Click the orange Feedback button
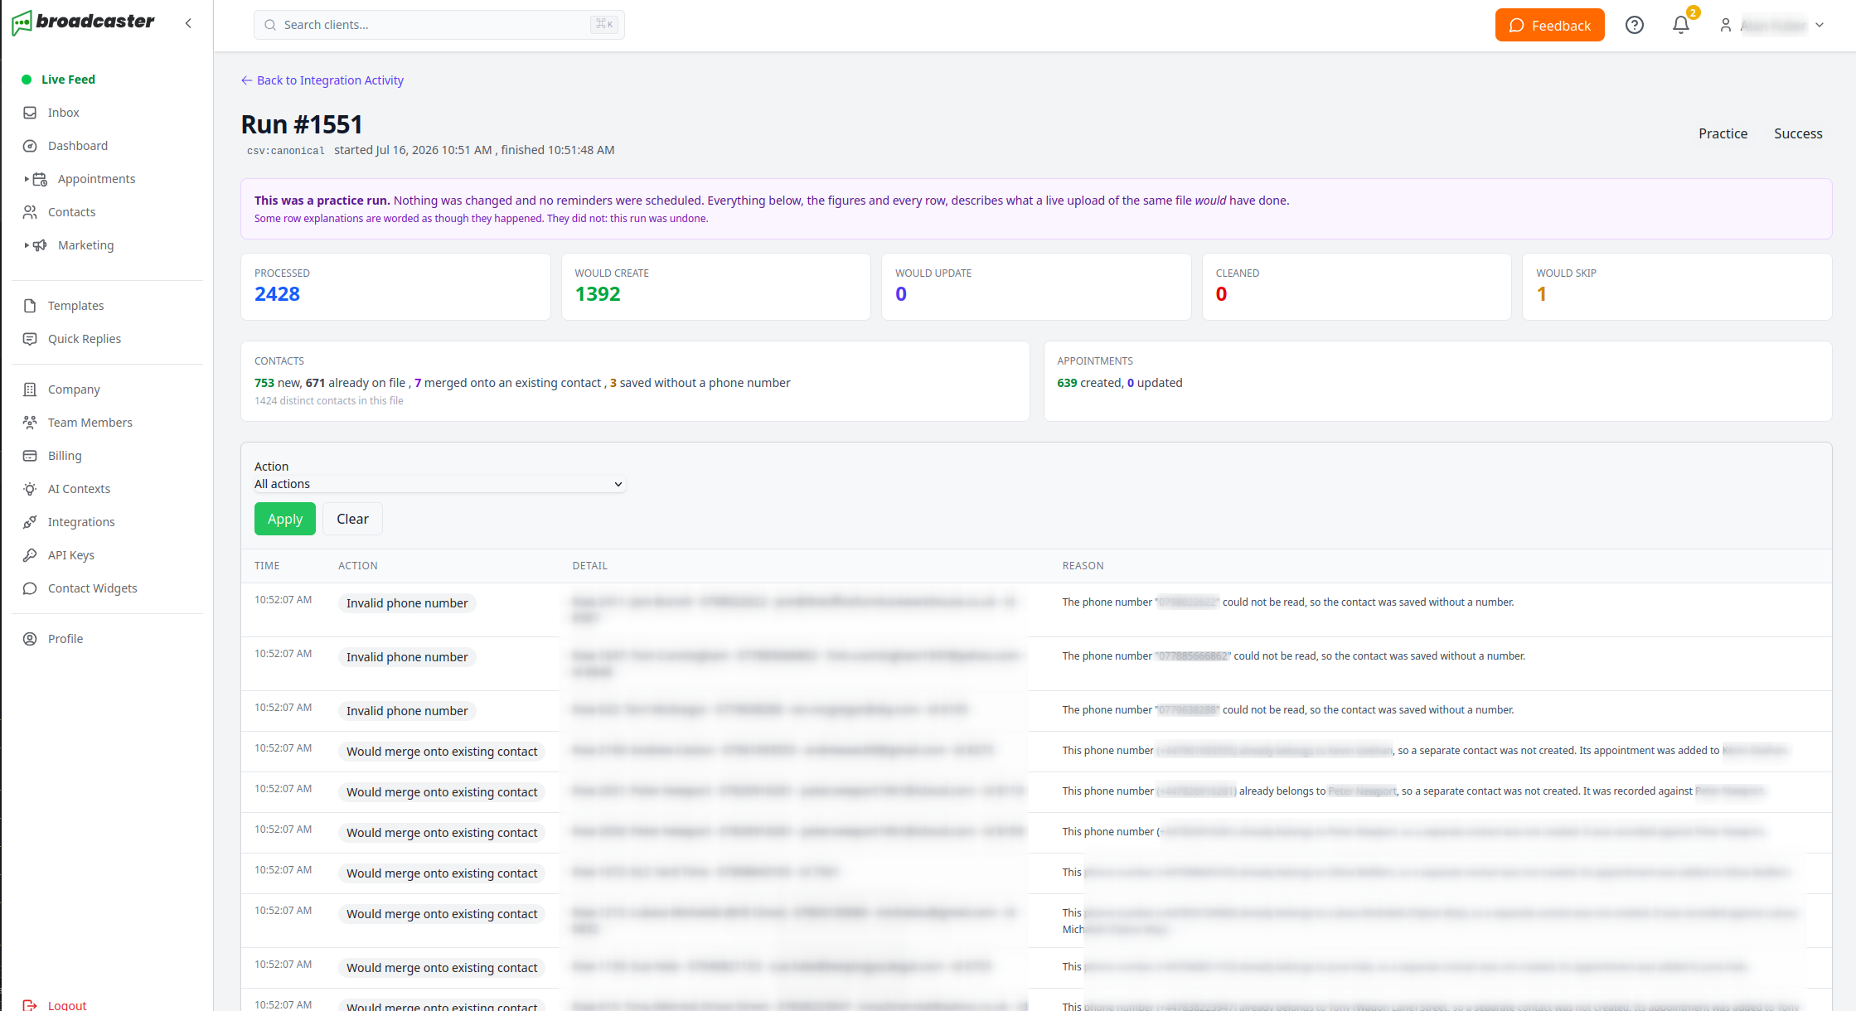The image size is (1856, 1011). tap(1549, 25)
